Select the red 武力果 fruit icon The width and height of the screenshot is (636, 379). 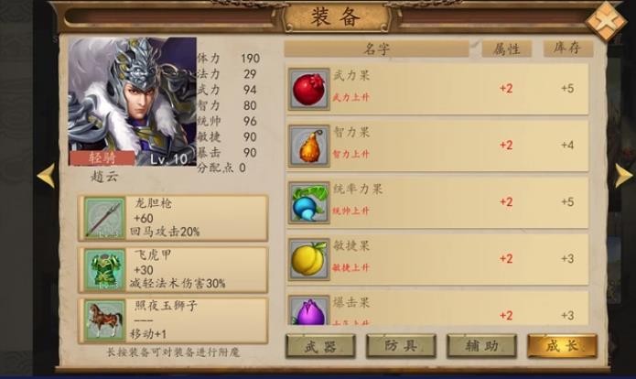tap(308, 89)
